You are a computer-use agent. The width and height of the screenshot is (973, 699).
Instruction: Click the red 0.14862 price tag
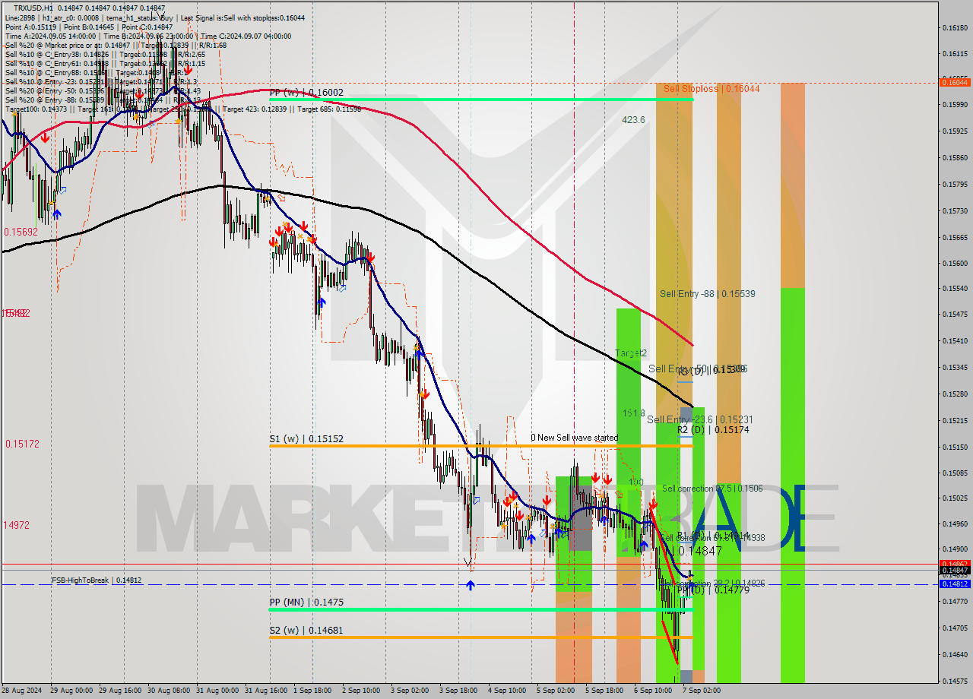(x=955, y=565)
